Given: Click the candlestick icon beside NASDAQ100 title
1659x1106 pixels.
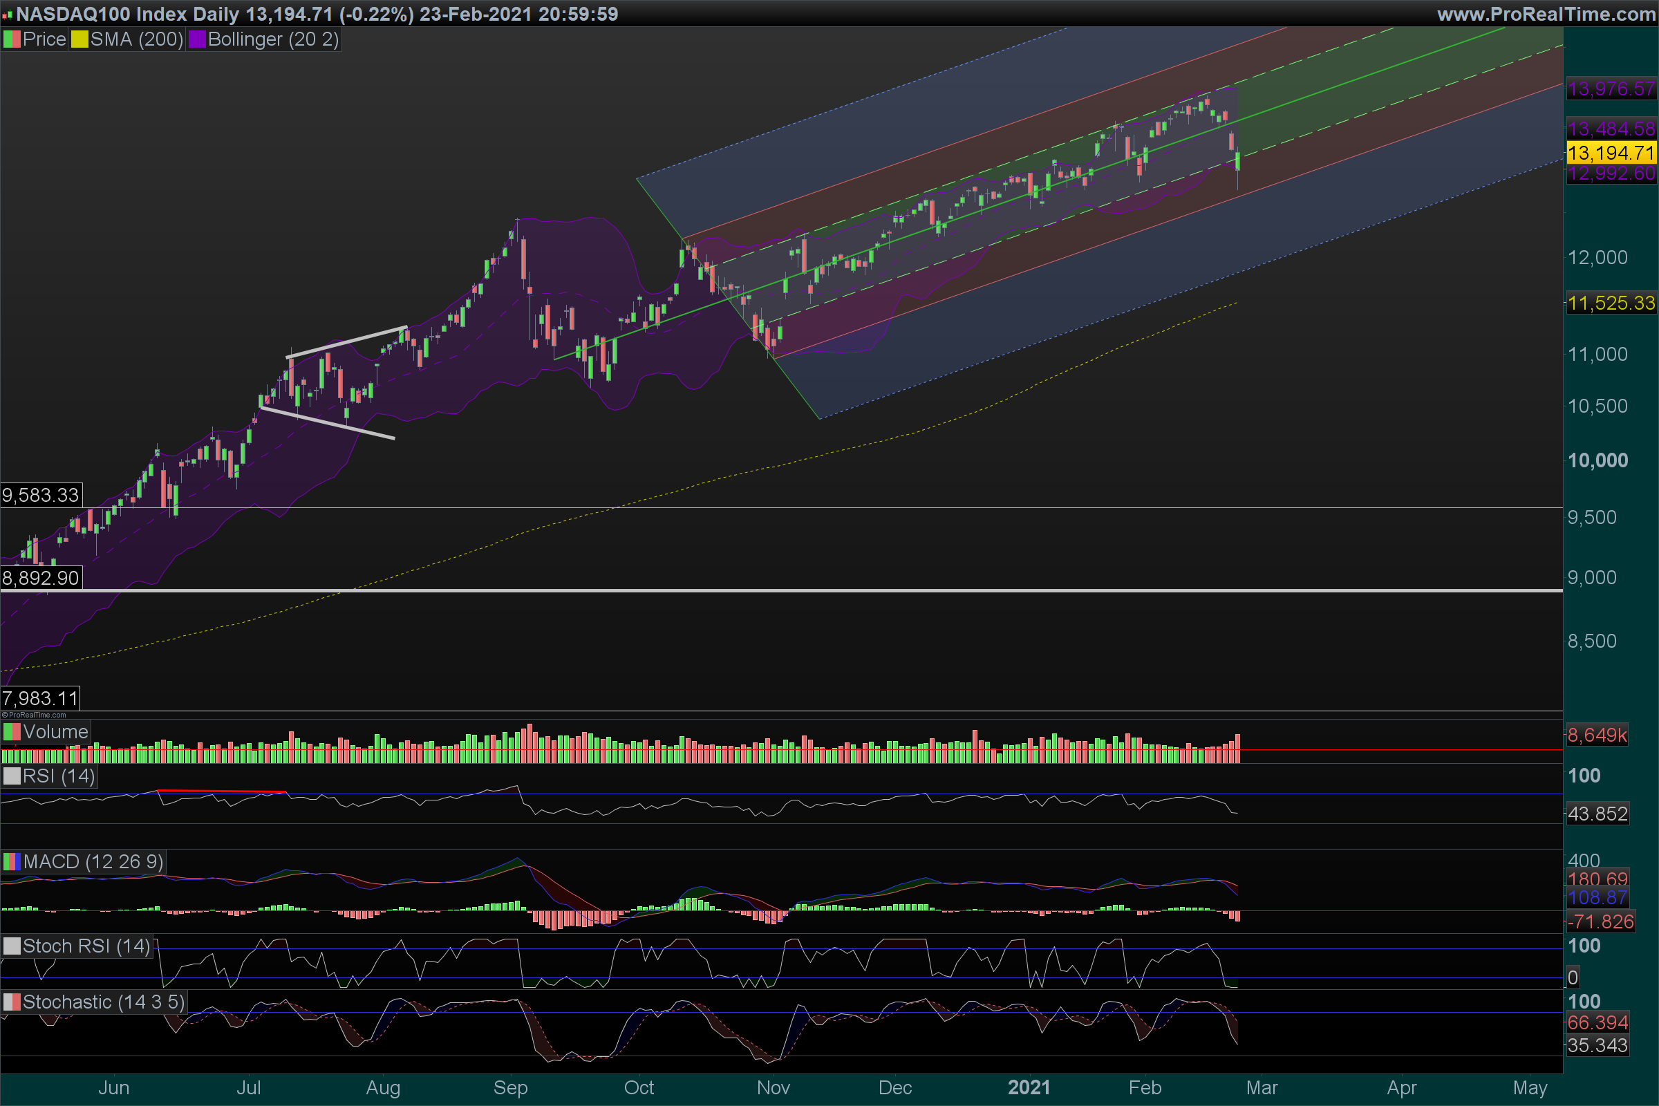Looking at the screenshot, I should pyautogui.click(x=8, y=15).
